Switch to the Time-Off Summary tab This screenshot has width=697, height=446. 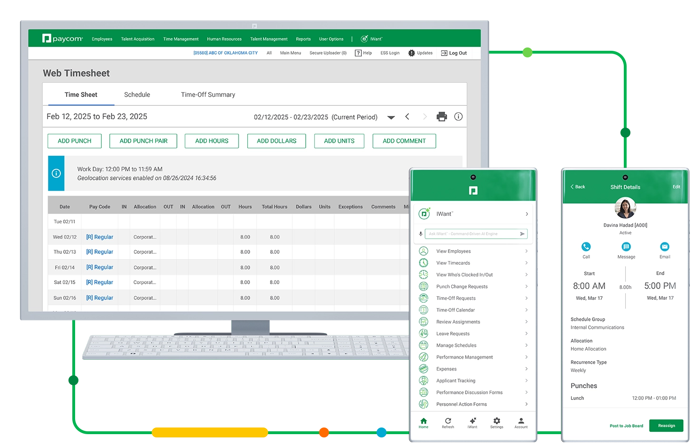point(208,95)
